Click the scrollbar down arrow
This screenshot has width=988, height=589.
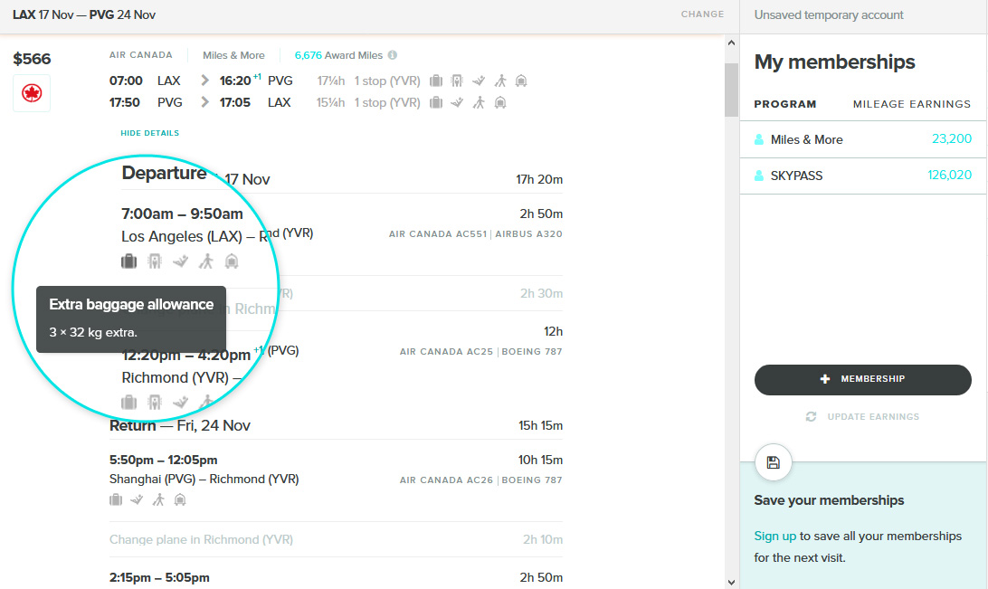pyautogui.click(x=731, y=582)
